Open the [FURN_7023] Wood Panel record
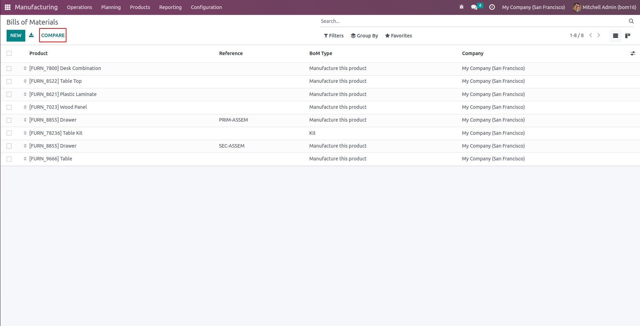This screenshot has height=326, width=640. tap(58, 107)
